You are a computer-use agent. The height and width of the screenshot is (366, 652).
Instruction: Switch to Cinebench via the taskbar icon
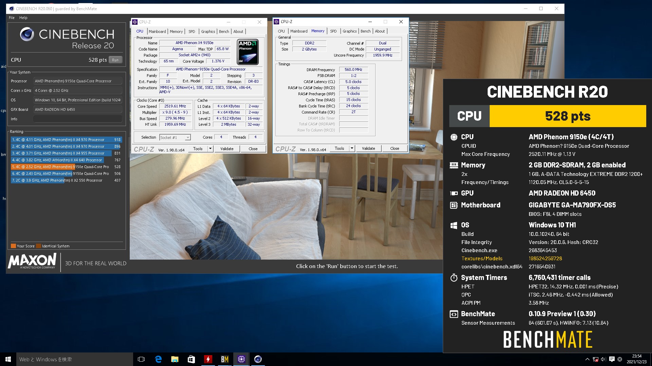coord(258,359)
